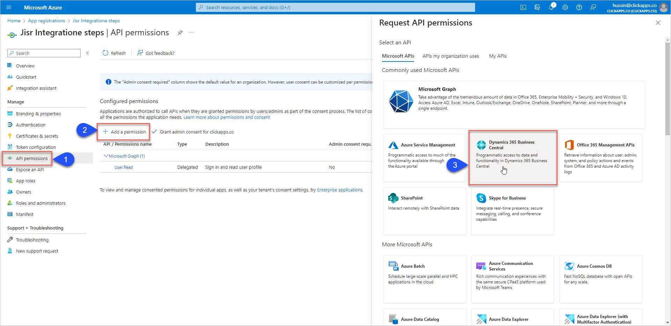Click Grant admin consent for clickapps.co
The width and height of the screenshot is (671, 326).
(193, 132)
